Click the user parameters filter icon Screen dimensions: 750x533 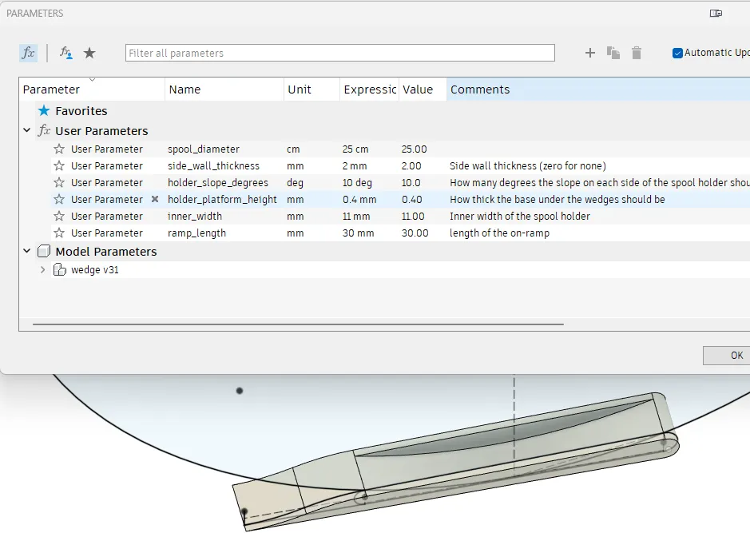[x=66, y=53]
